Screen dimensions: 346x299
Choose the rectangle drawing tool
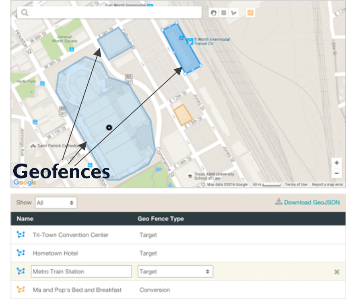224,13
